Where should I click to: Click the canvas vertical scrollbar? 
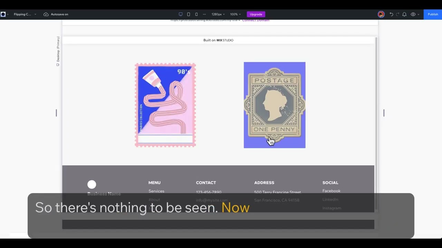point(376,124)
